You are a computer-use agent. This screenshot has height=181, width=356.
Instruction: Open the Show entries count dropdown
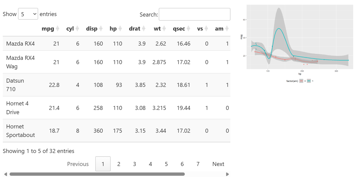[x=28, y=14]
